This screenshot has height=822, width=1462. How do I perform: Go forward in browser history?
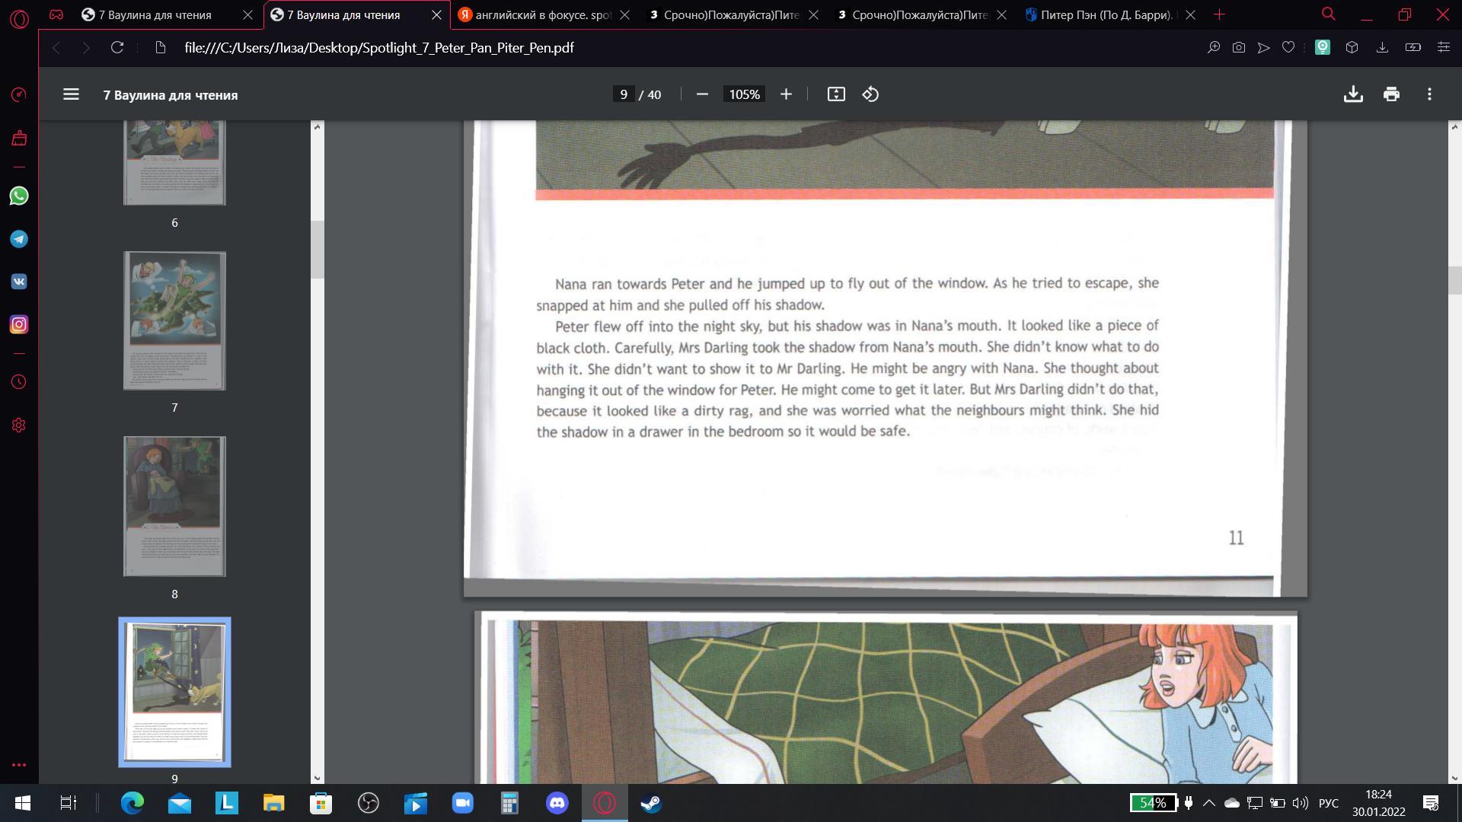(86, 47)
